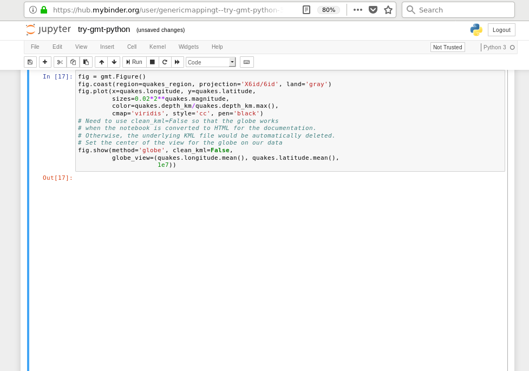Open the Help menu
Viewport: 529px width, 371px height.
click(217, 47)
